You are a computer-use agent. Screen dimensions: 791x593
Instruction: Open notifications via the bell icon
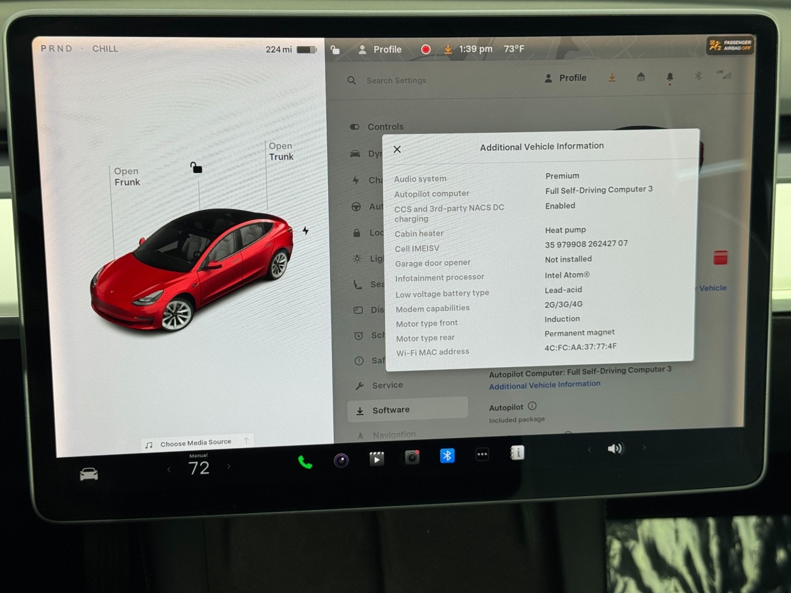point(670,77)
